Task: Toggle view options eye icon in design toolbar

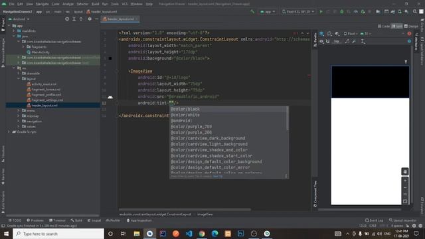Action: [321, 41]
